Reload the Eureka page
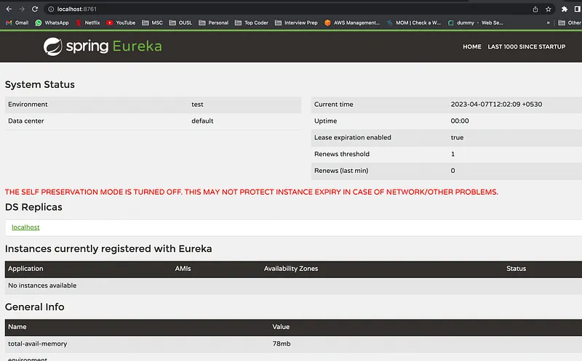 point(35,9)
